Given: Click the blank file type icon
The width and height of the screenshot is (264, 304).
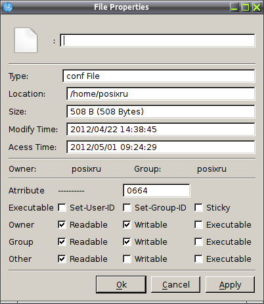Looking at the screenshot, I should click(26, 40).
